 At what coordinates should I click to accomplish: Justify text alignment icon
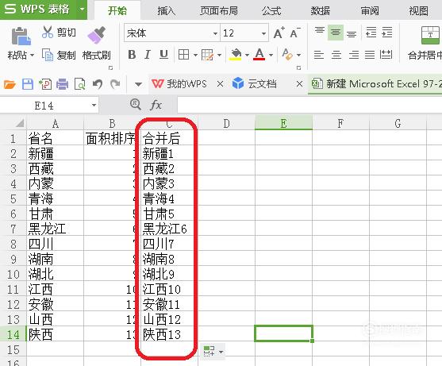[x=370, y=55]
